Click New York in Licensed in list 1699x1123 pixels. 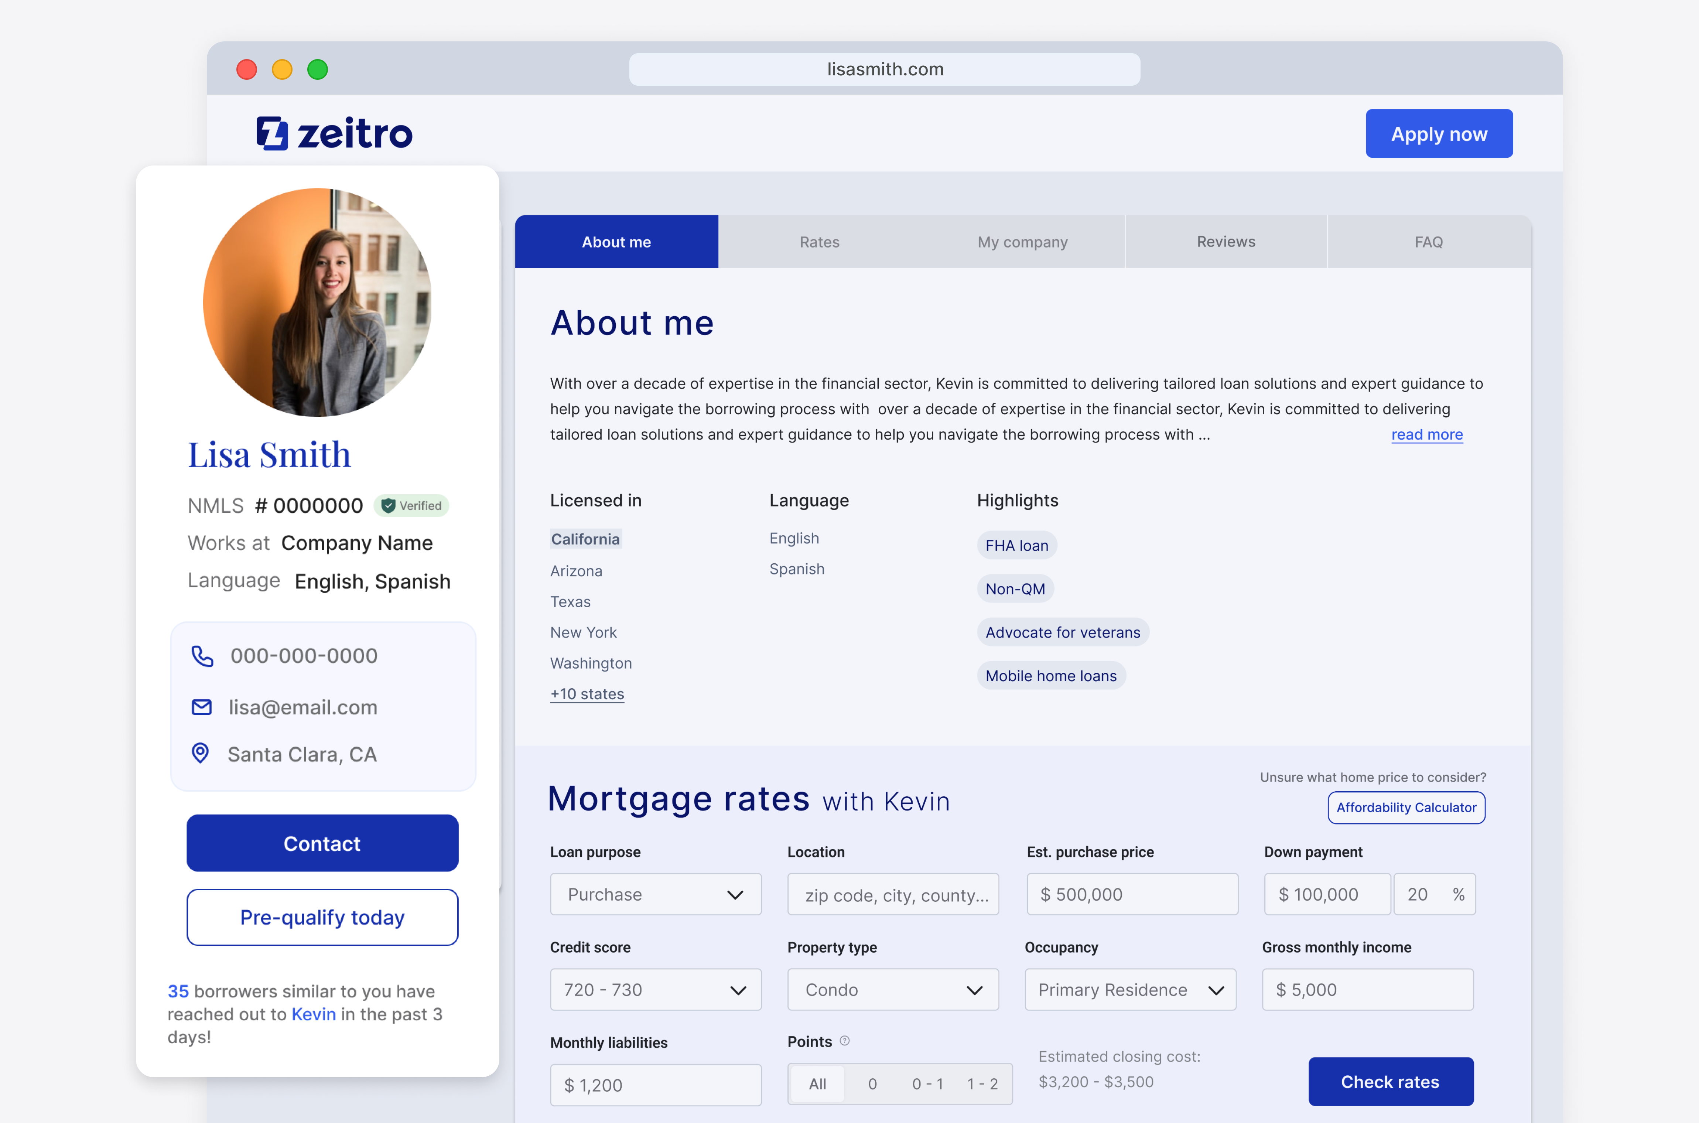(584, 632)
